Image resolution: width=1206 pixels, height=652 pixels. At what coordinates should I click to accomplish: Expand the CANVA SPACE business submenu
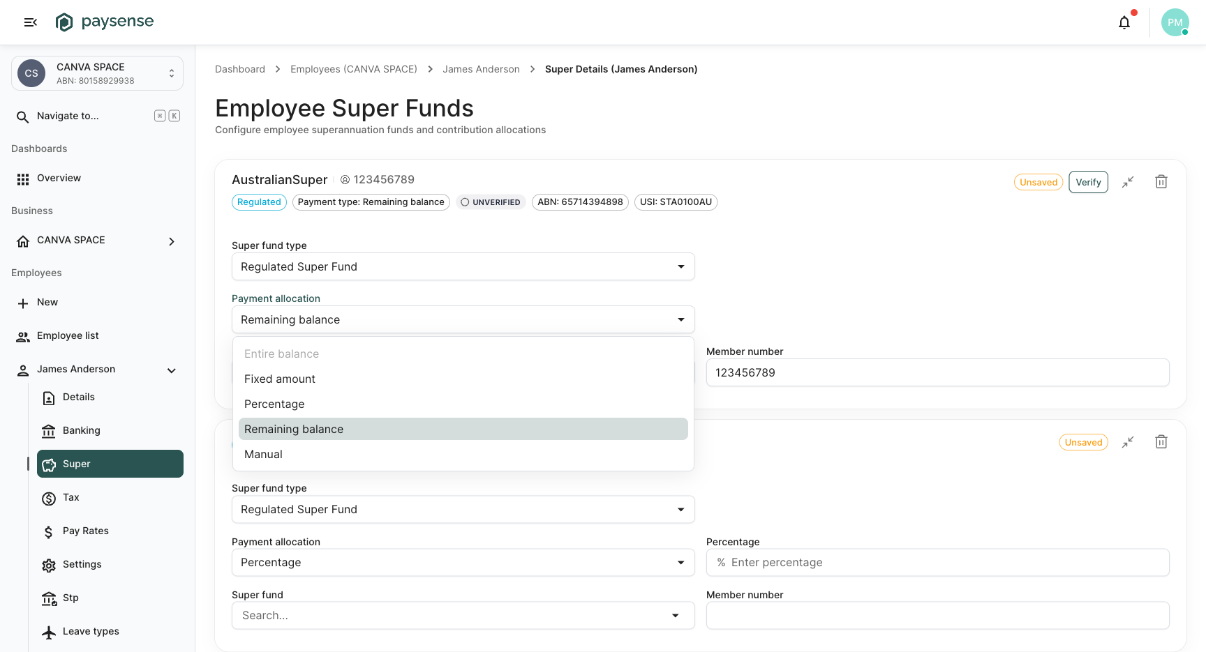coord(172,241)
